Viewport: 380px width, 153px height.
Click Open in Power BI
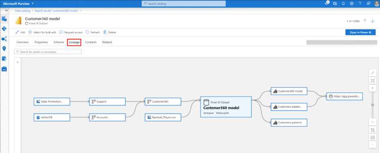point(361,32)
